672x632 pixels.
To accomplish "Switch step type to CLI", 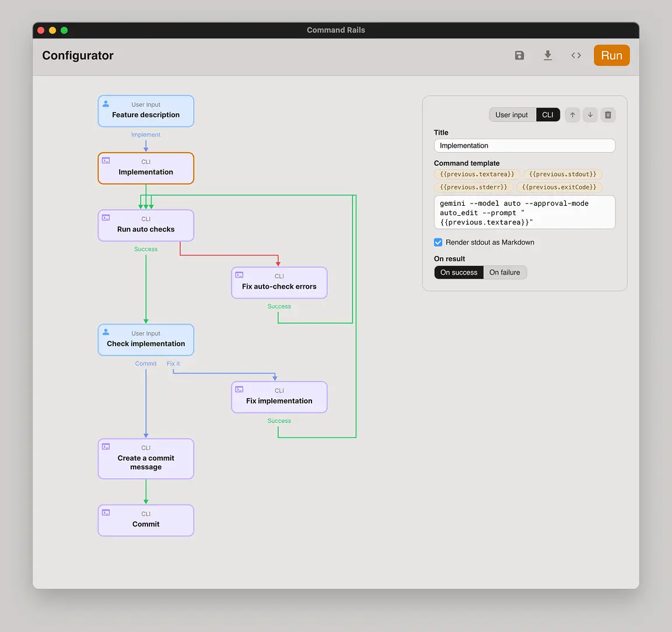I will pyautogui.click(x=547, y=115).
